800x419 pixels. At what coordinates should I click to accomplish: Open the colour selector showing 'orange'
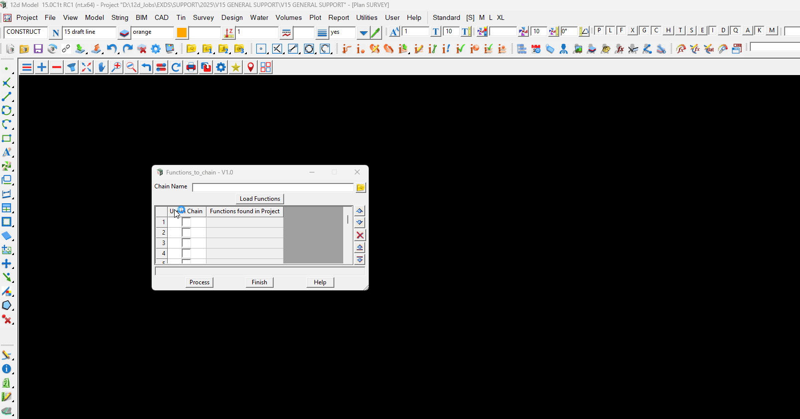click(x=152, y=32)
